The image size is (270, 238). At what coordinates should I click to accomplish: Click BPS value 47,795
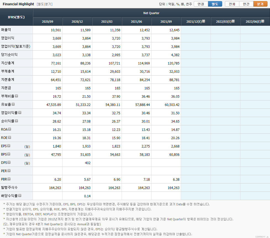click(x=56, y=154)
